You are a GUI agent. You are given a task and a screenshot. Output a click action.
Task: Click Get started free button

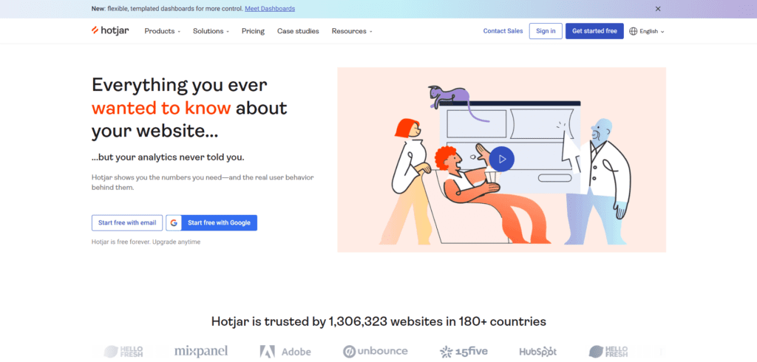click(594, 31)
